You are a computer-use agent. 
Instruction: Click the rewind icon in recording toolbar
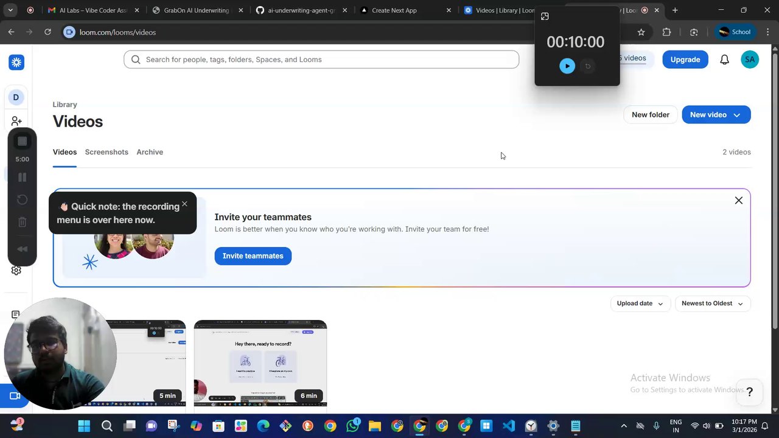pos(22,249)
